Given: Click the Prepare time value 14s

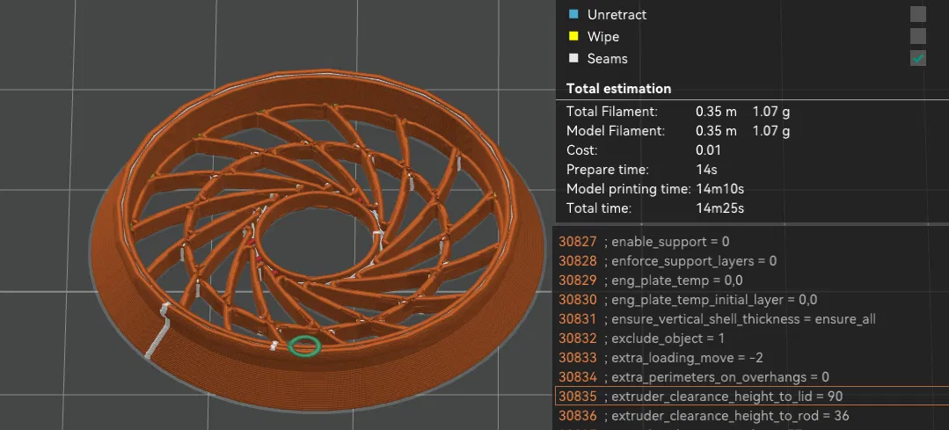Looking at the screenshot, I should pyautogui.click(x=705, y=170).
